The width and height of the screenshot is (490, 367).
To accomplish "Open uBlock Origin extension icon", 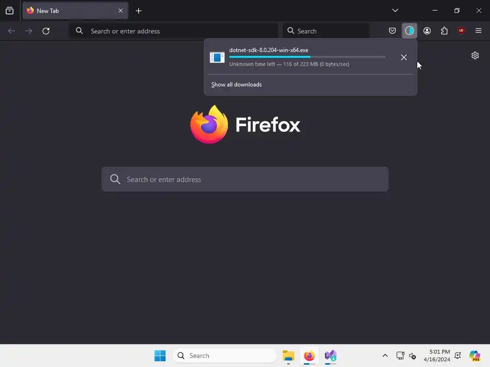I will tap(461, 30).
